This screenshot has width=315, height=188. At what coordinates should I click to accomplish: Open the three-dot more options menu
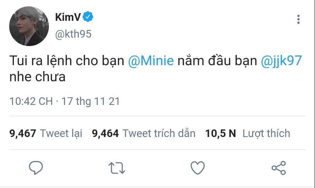tap(299, 19)
